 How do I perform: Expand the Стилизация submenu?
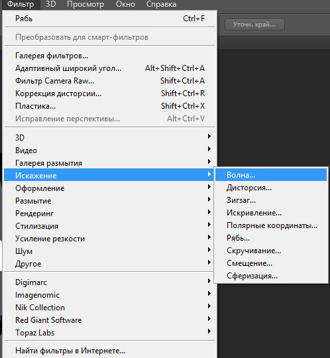(x=109, y=226)
